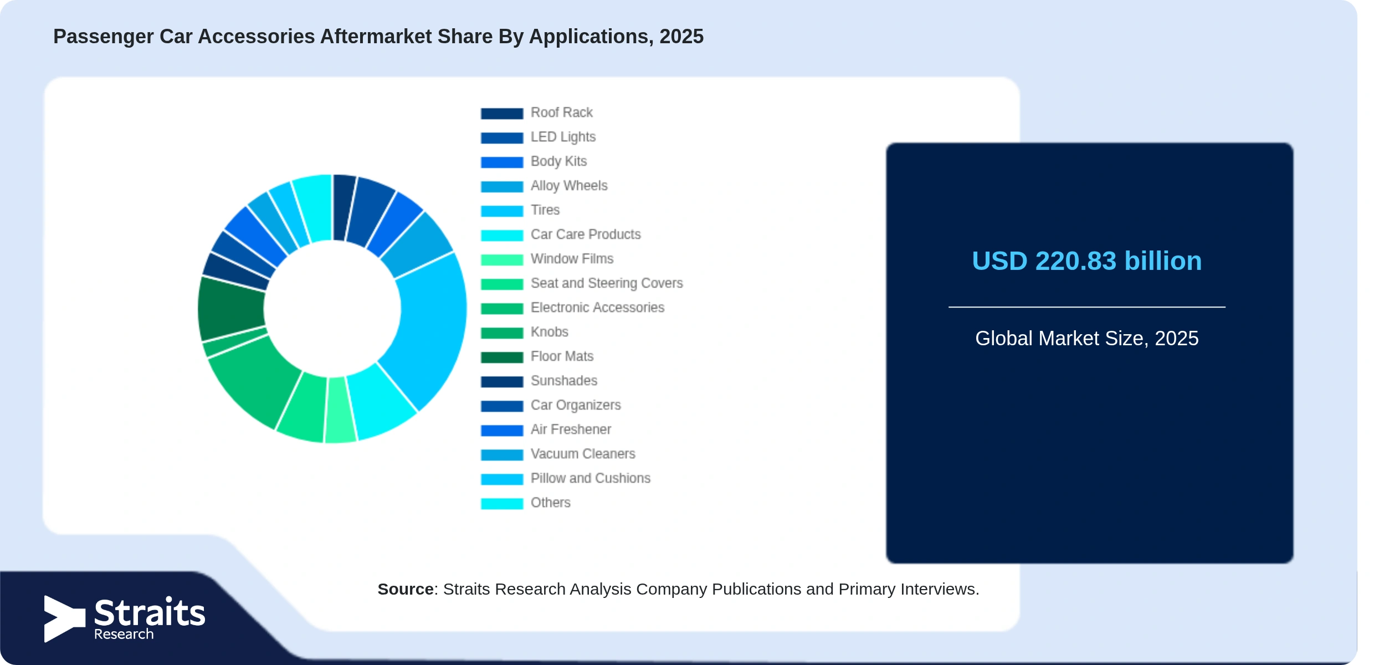Select the Seat and Steering Covers swatch

(x=502, y=284)
